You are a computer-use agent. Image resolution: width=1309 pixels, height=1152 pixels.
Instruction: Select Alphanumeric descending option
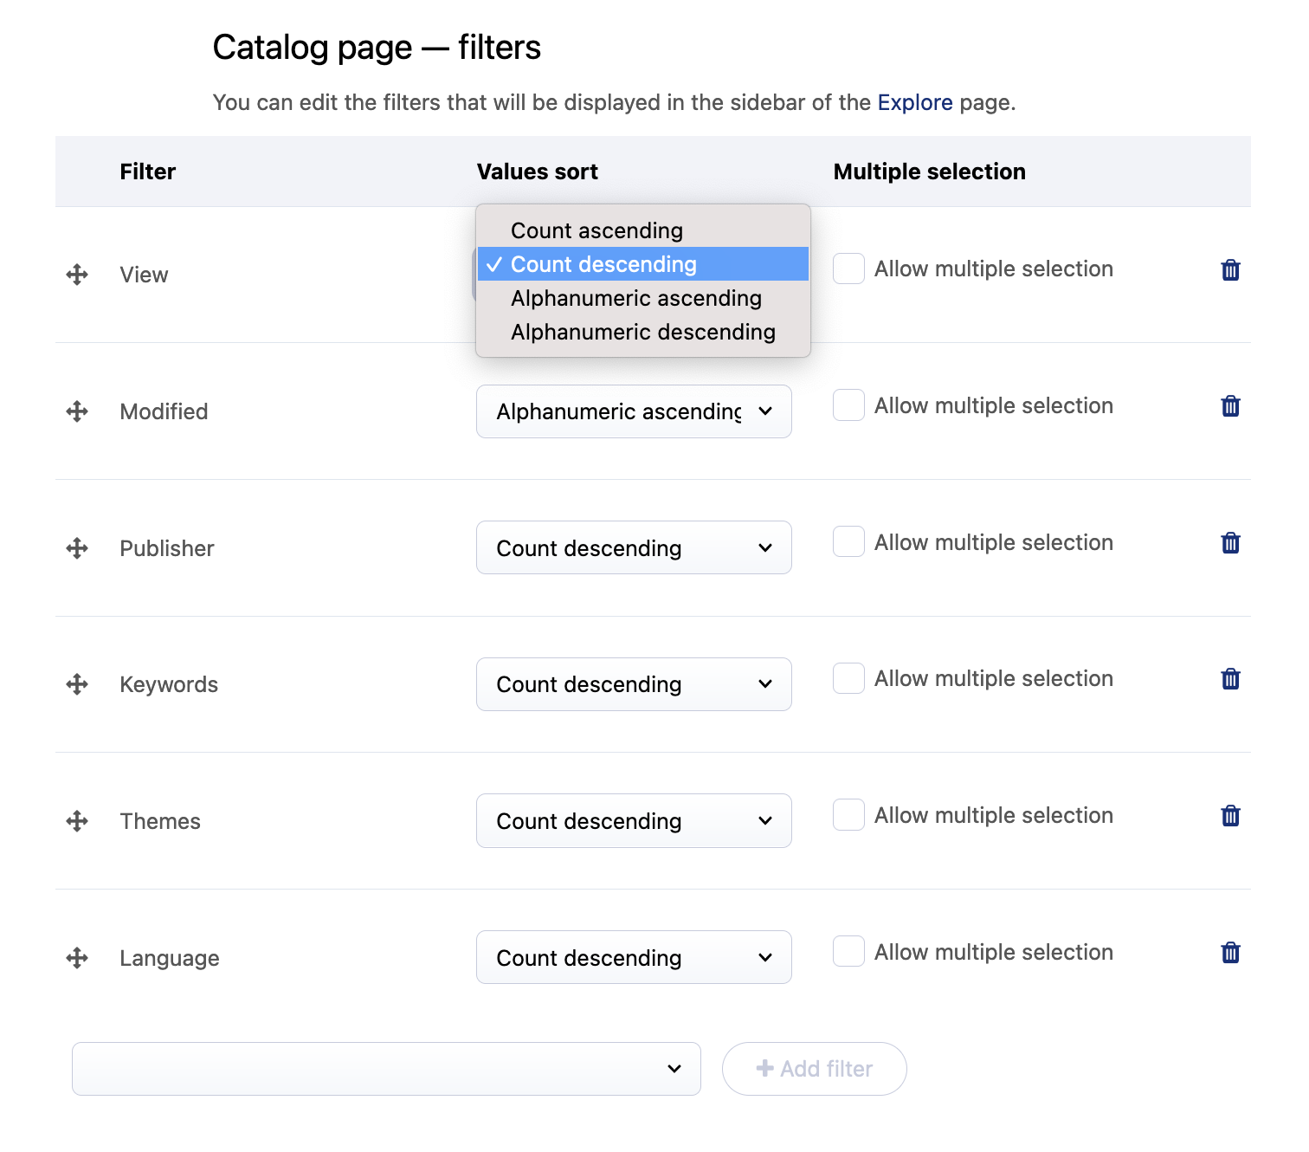coord(642,332)
